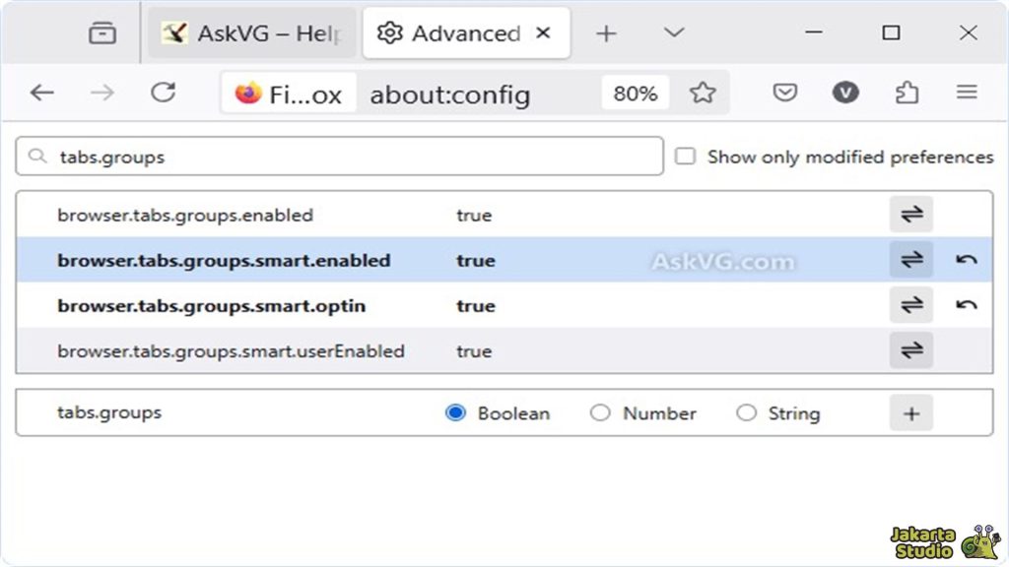
Task: Open the tab overview icon at top left
Action: point(102,32)
